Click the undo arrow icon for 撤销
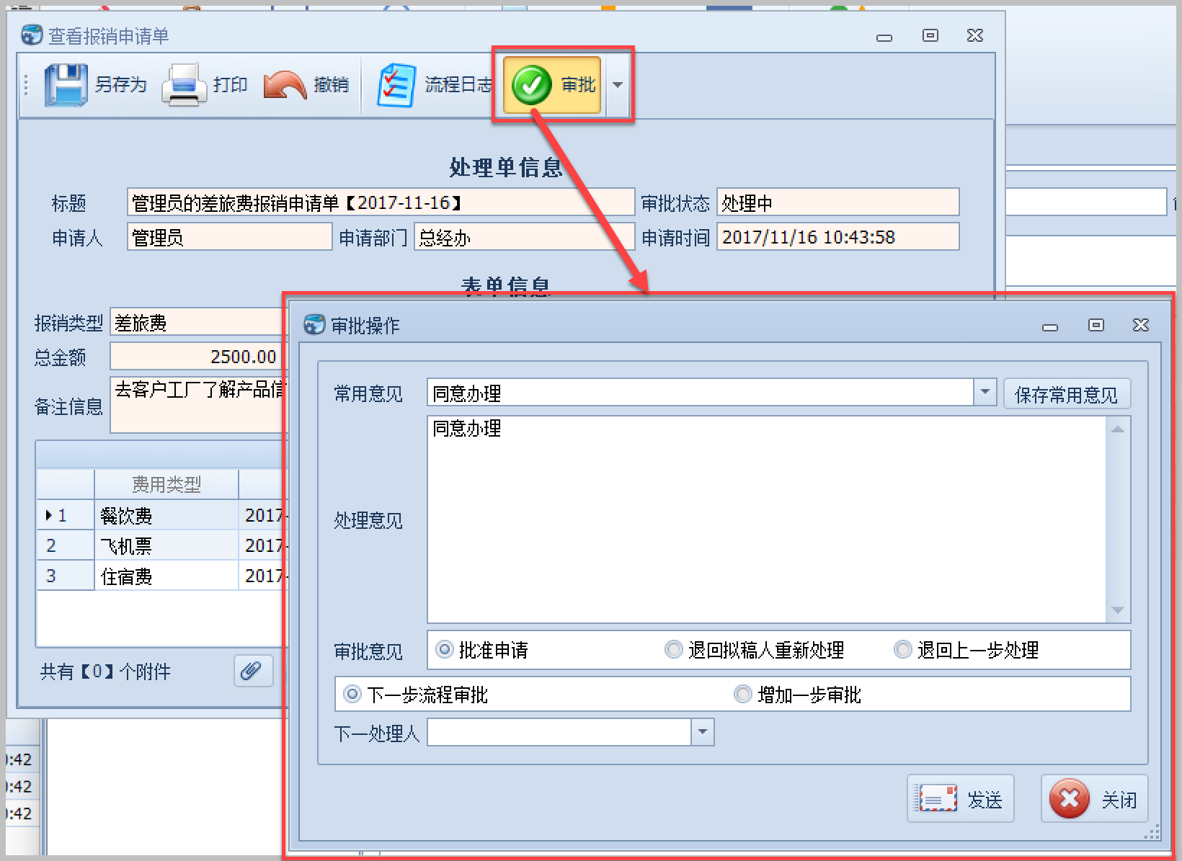Viewport: 1182px width, 861px height. (285, 85)
